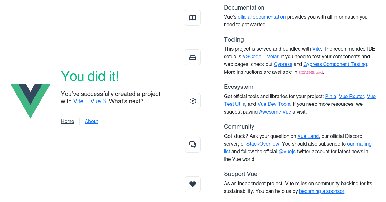
Task: Open the VSCode link in Tooling section
Action: click(252, 56)
